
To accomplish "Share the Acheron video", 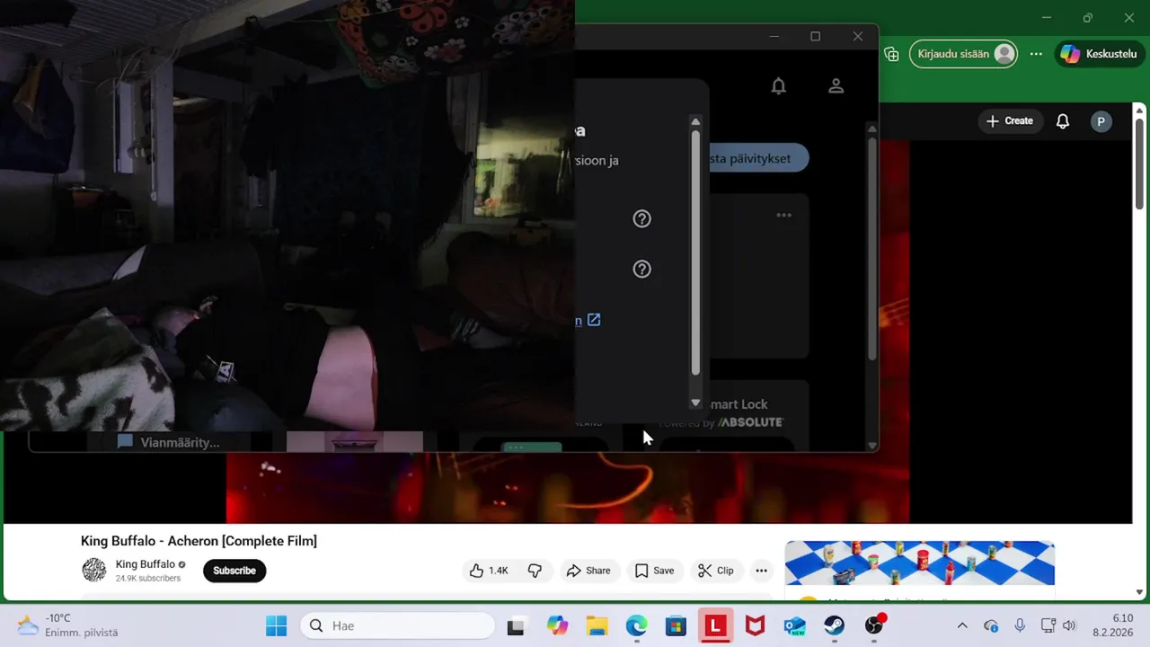I will [588, 571].
